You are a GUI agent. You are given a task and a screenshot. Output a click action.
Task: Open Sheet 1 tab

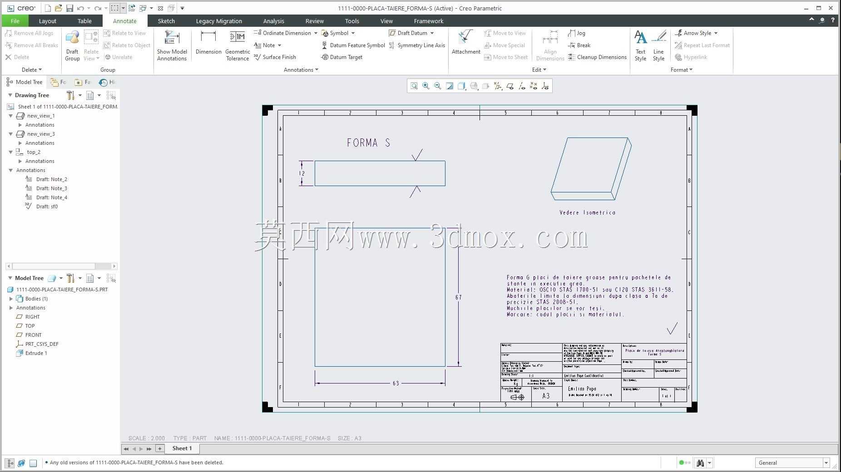pos(182,448)
